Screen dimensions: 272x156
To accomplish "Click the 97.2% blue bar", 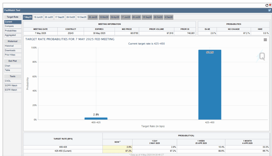I will [x=210, y=85].
